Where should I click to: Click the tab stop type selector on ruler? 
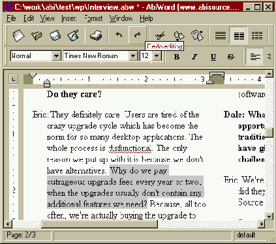(13, 79)
